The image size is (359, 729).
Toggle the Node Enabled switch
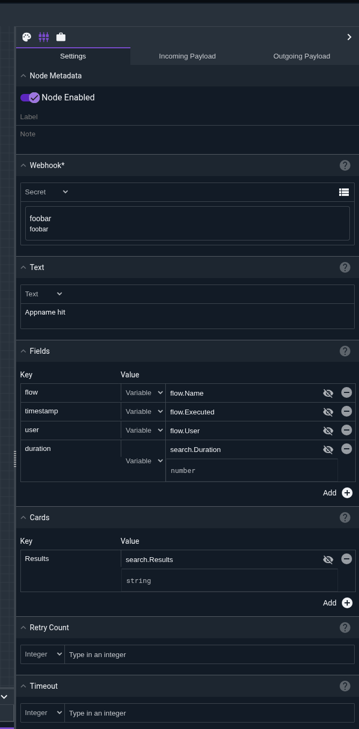[30, 97]
